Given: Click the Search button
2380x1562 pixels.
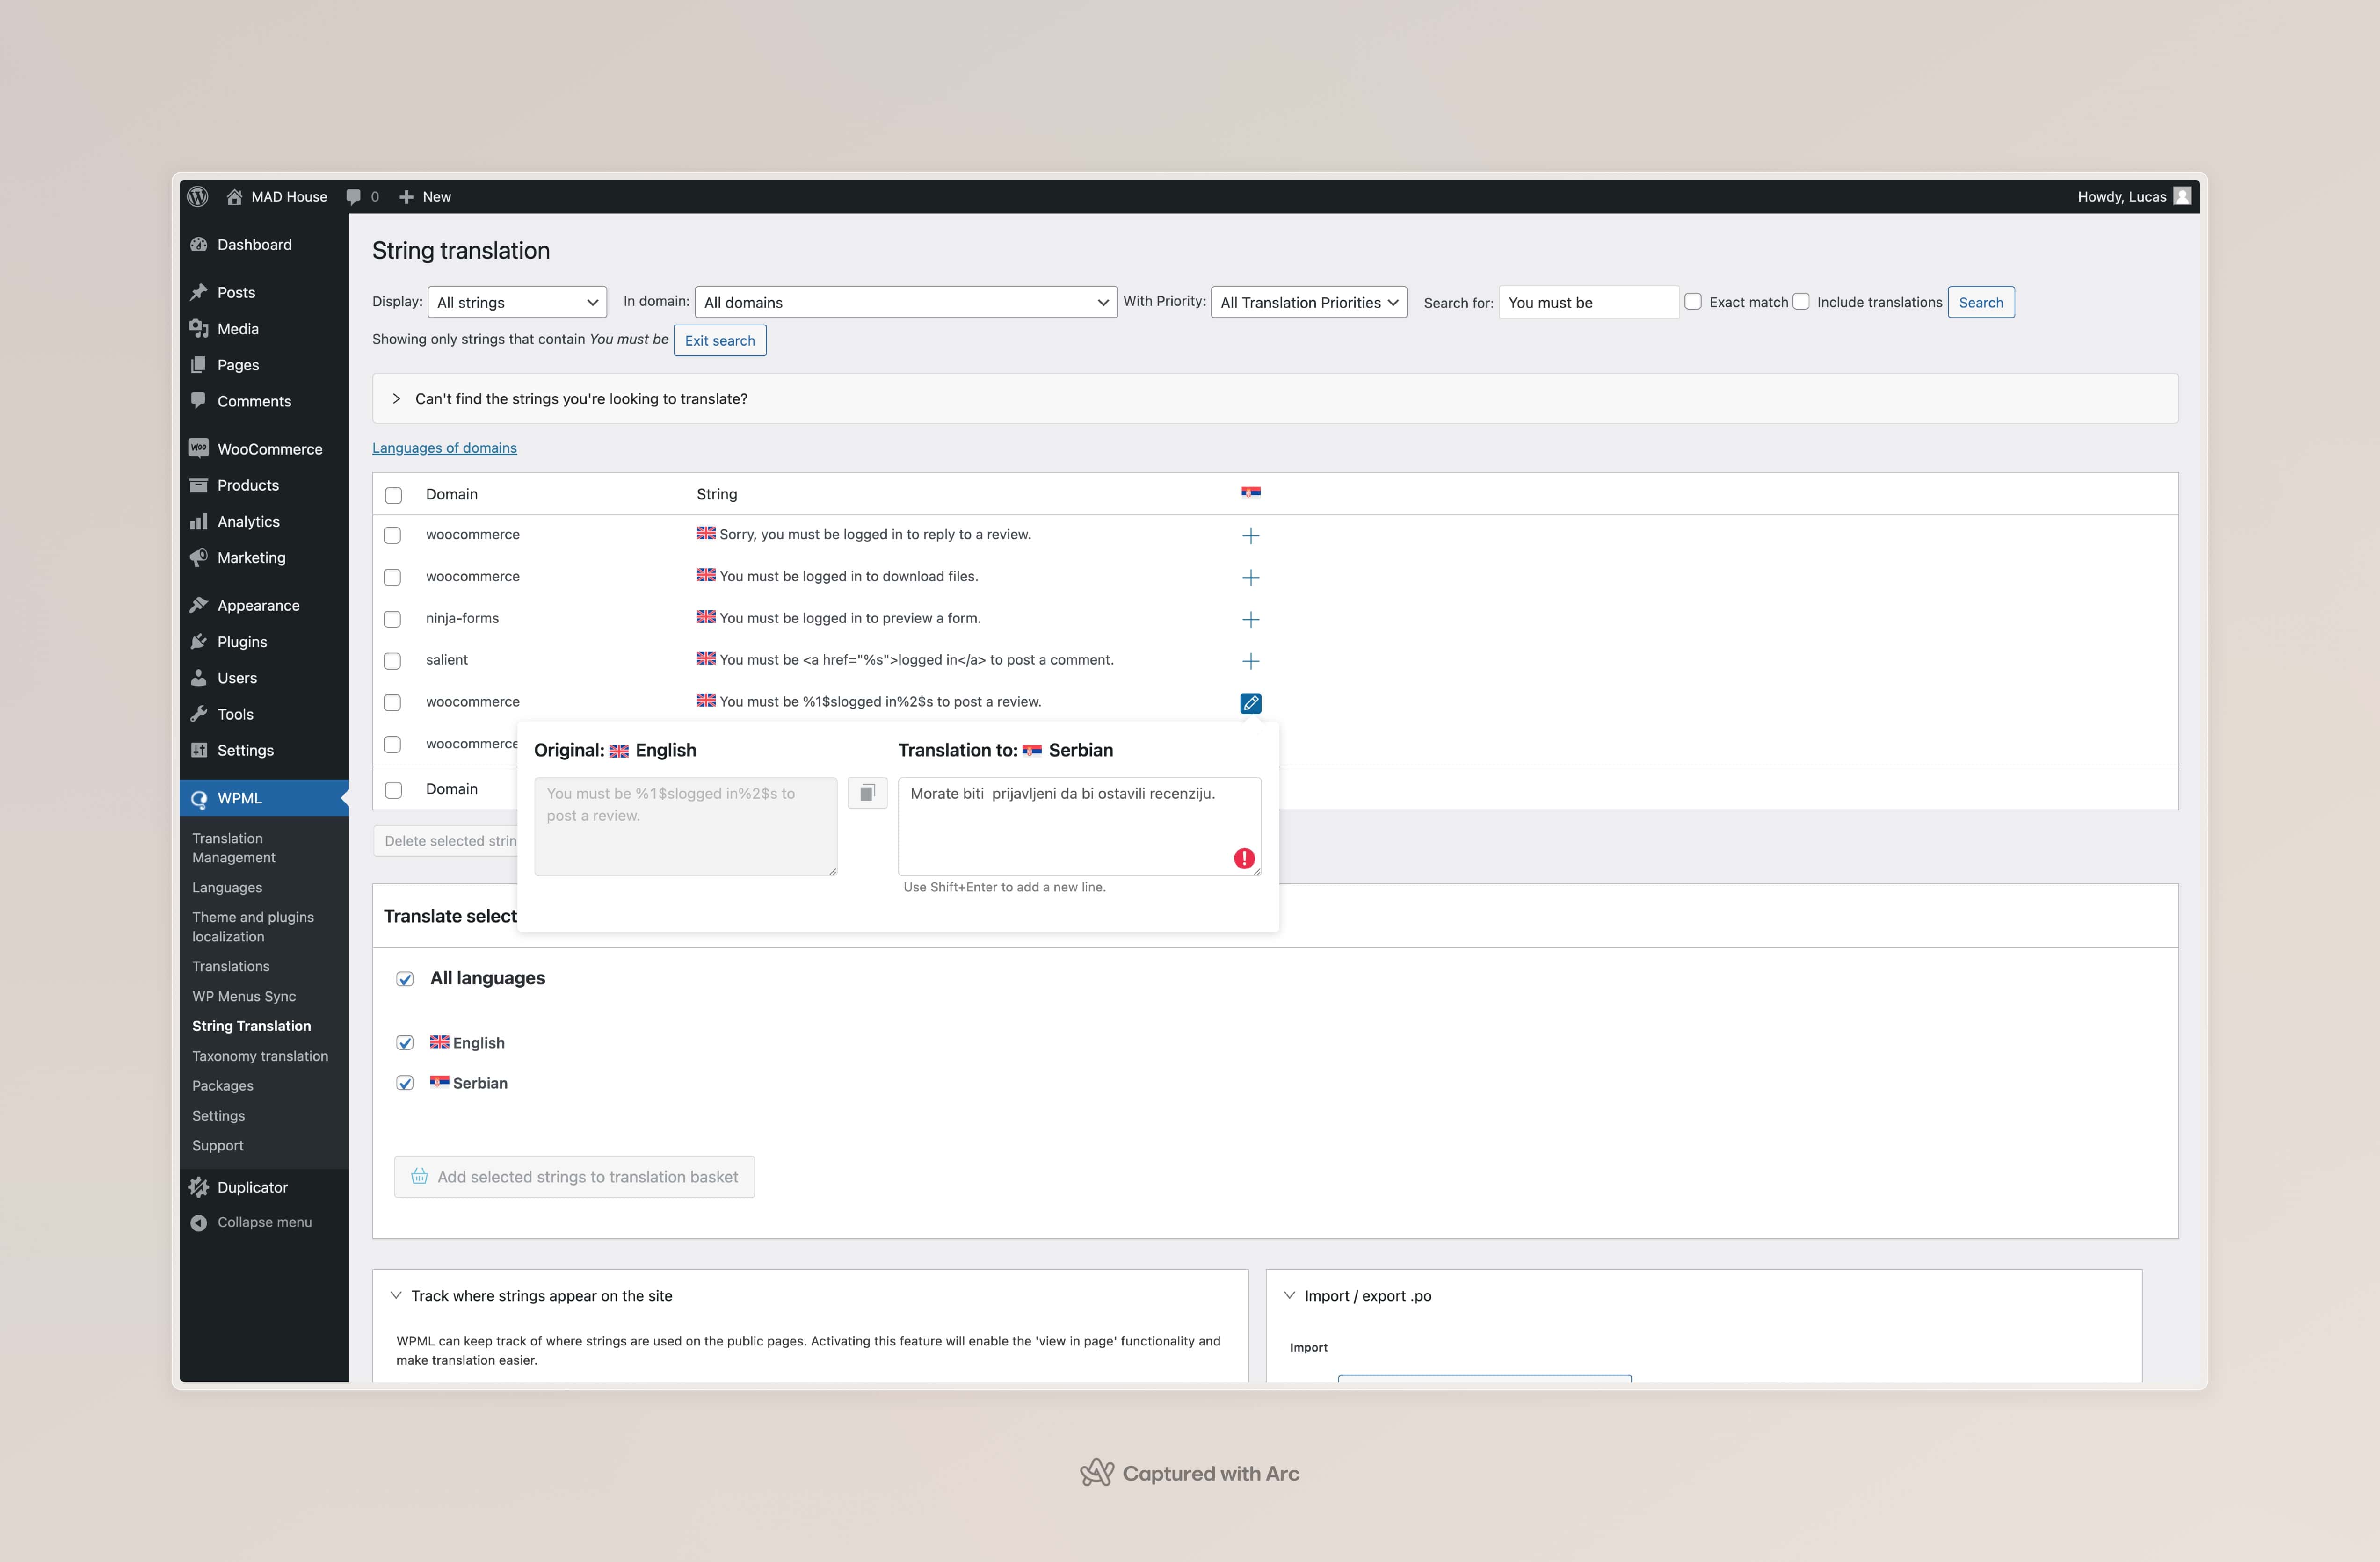Looking at the screenshot, I should pos(1980,302).
